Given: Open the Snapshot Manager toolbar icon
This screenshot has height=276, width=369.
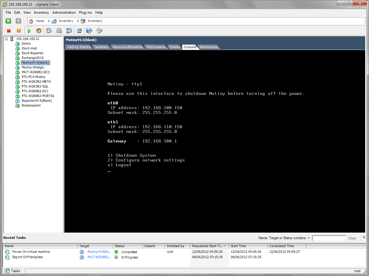Looking at the screenshot, I should click(69, 31).
